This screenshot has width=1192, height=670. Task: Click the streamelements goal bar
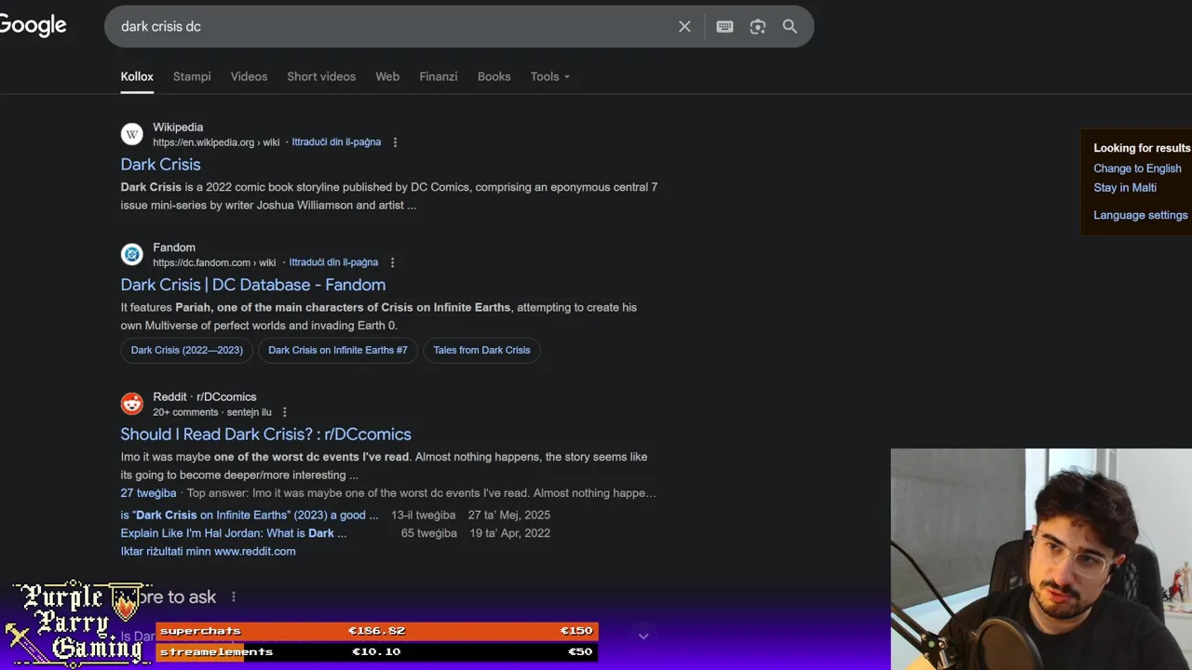[376, 651]
